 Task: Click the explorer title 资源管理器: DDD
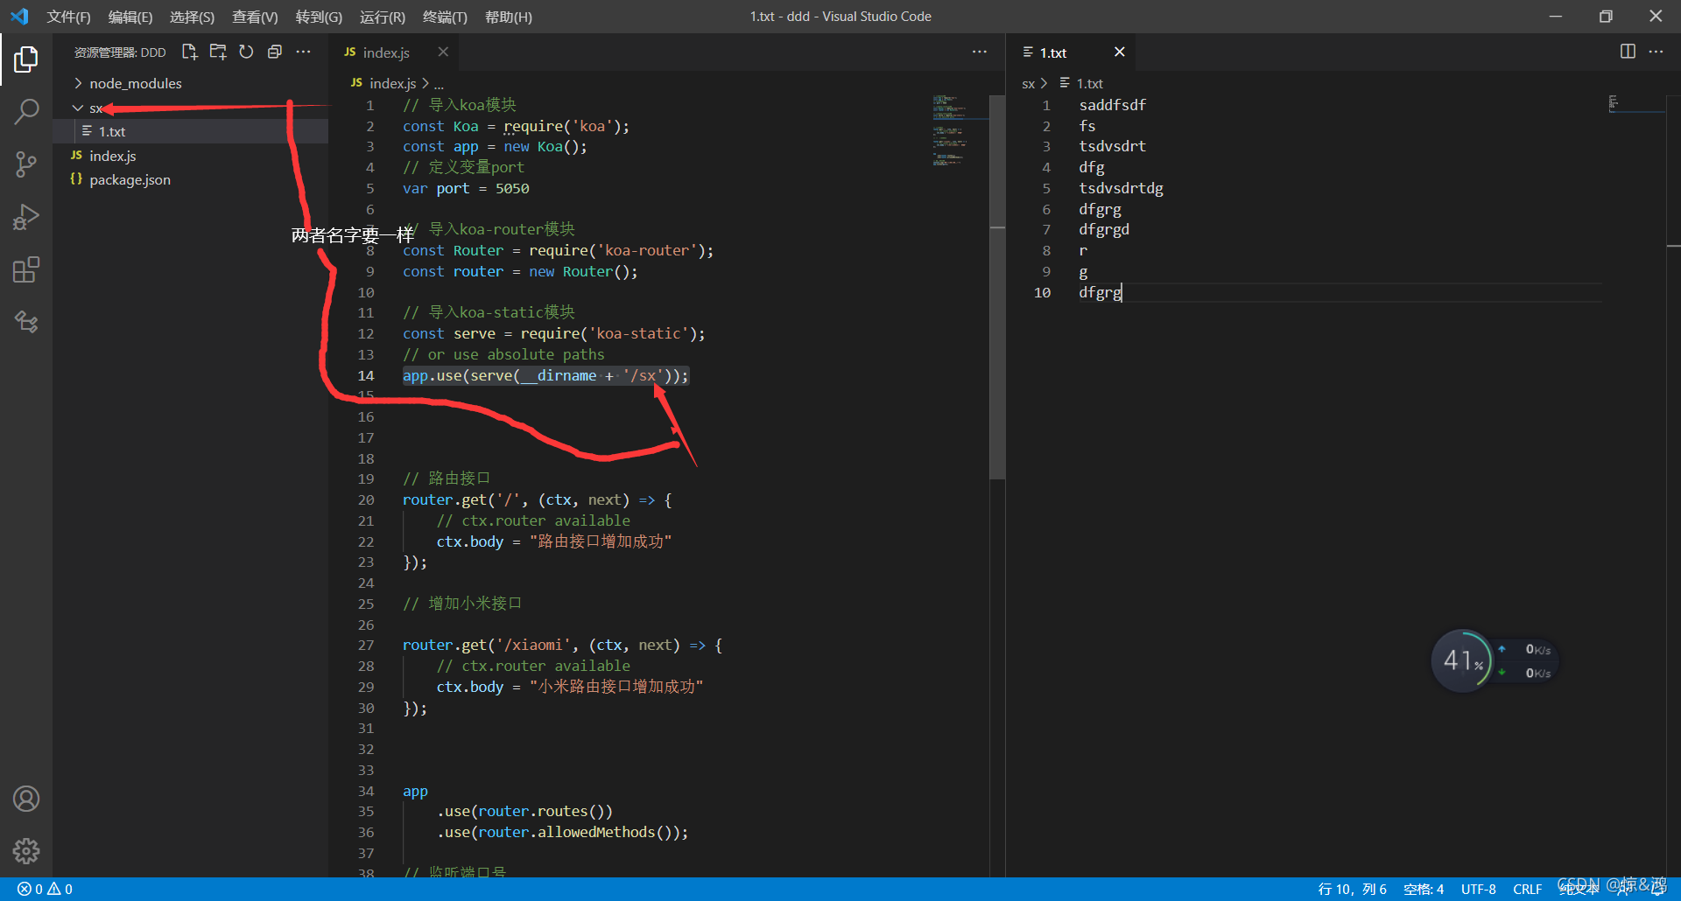(x=120, y=52)
